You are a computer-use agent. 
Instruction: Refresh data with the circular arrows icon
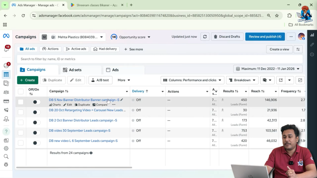[205, 36]
